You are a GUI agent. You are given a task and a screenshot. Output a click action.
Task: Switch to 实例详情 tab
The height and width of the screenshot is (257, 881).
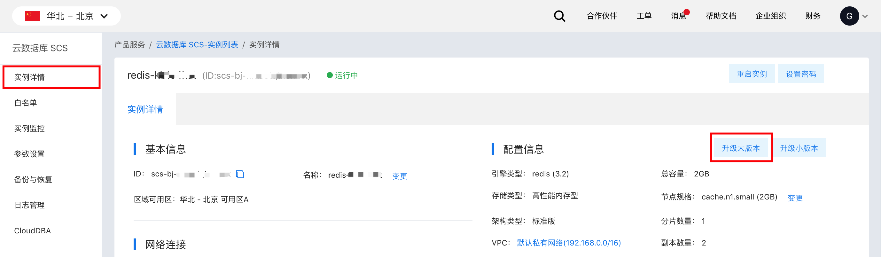[x=145, y=109]
